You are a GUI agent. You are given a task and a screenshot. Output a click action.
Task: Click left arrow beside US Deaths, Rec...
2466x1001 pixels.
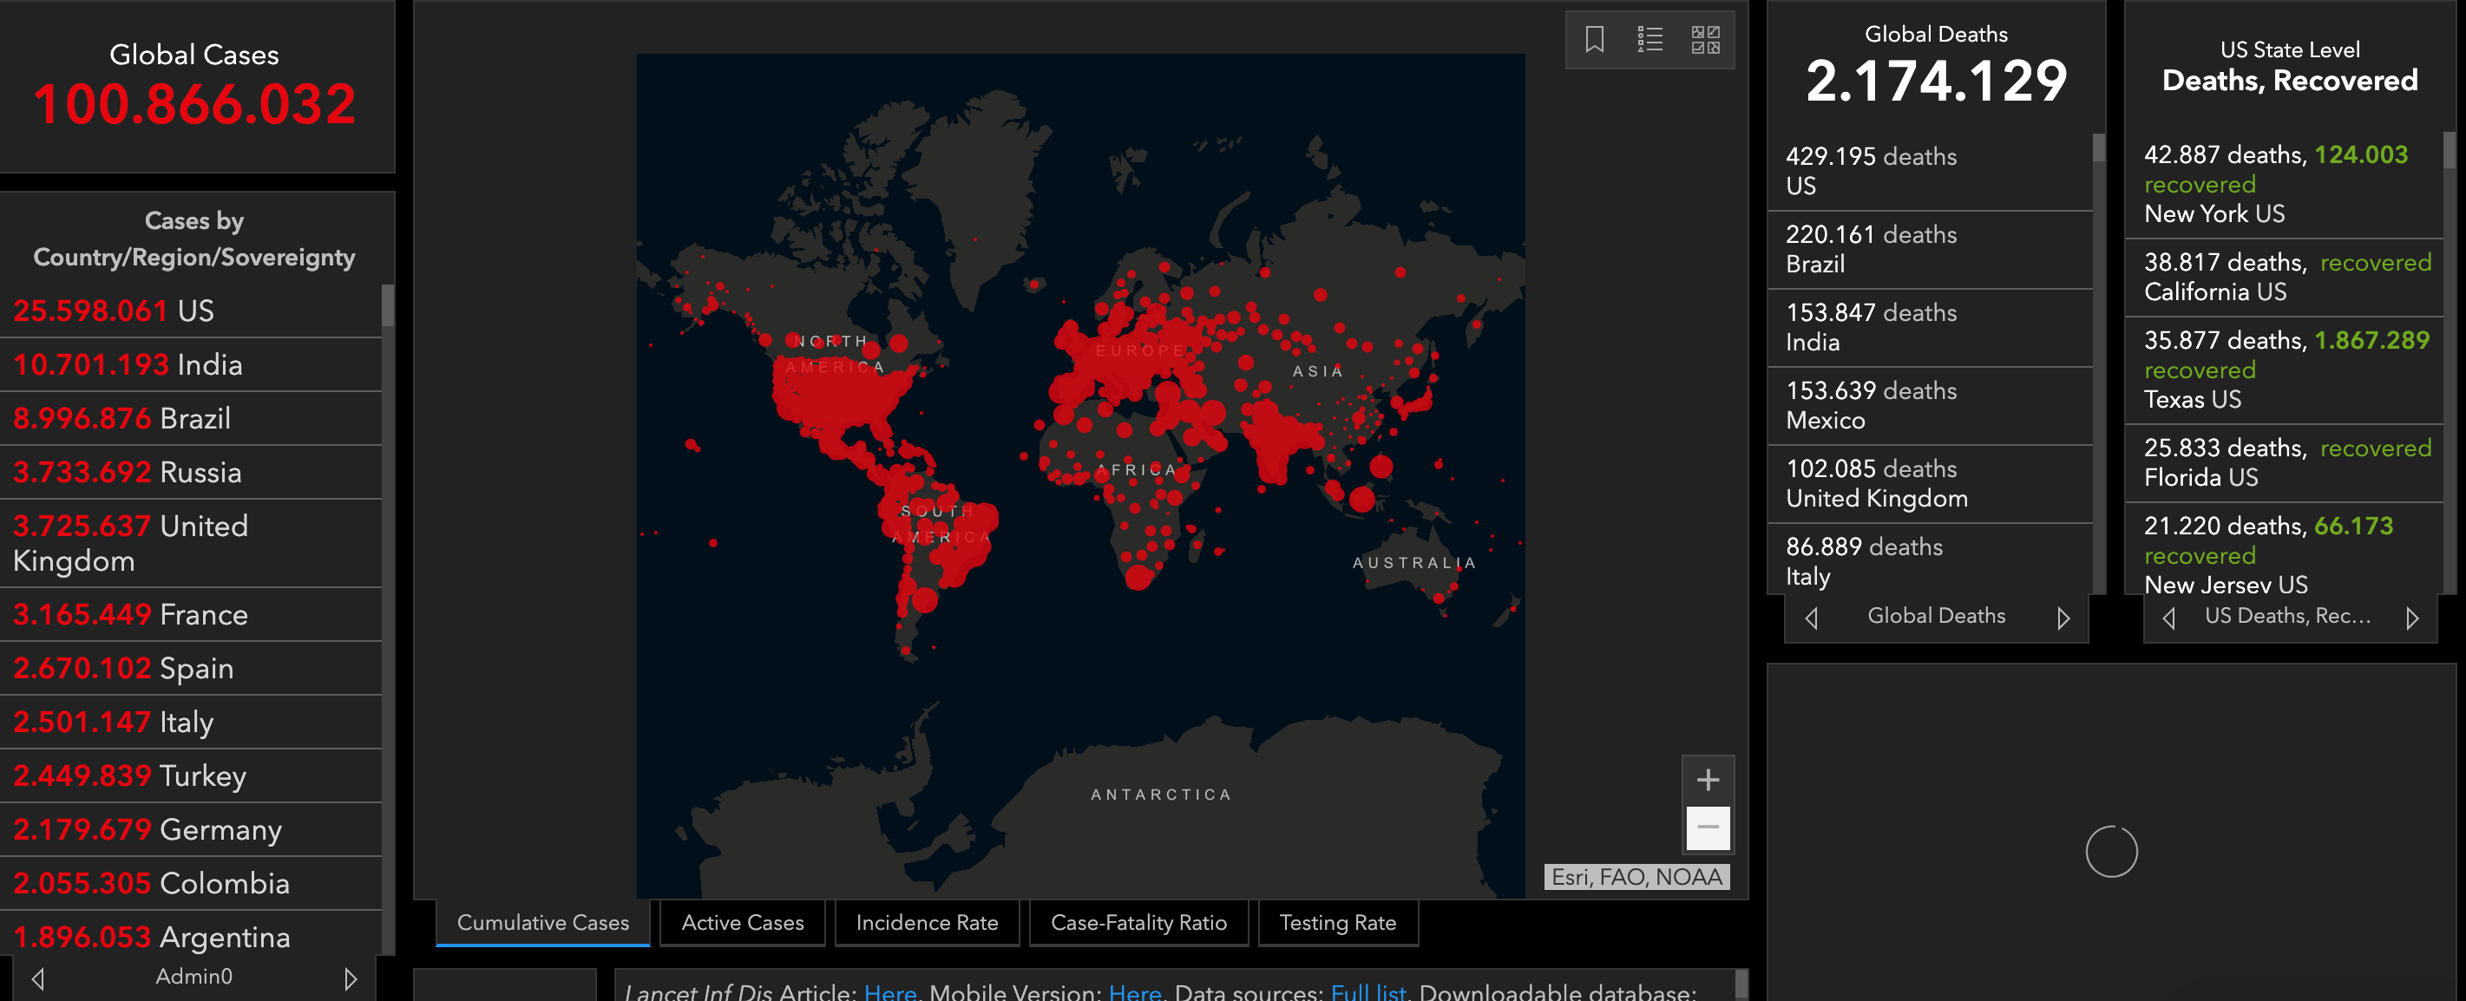pos(2169,618)
